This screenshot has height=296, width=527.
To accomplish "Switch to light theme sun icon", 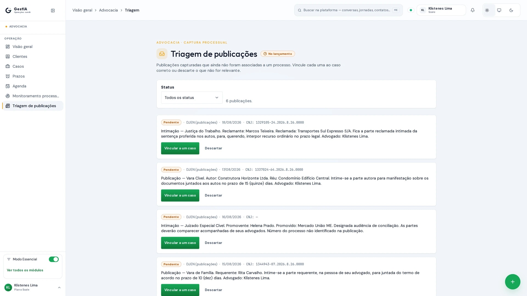I will (487, 10).
